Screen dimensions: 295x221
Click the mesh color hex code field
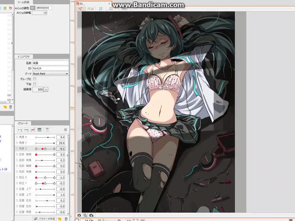pos(44,8)
